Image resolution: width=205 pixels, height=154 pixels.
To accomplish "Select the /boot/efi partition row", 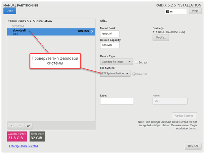I will (x=51, y=32).
